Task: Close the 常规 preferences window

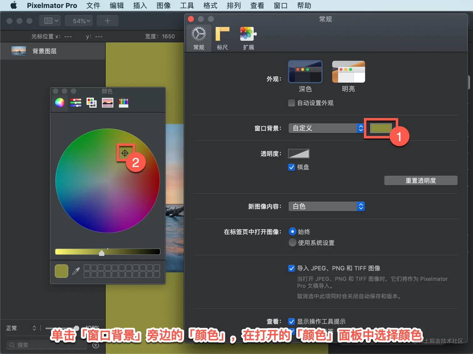Action: click(191, 19)
